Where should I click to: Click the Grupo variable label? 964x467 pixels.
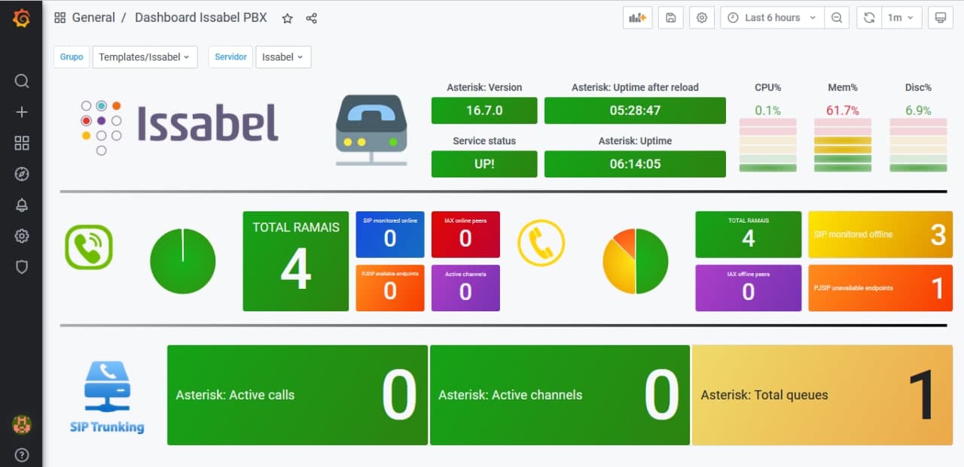click(72, 57)
